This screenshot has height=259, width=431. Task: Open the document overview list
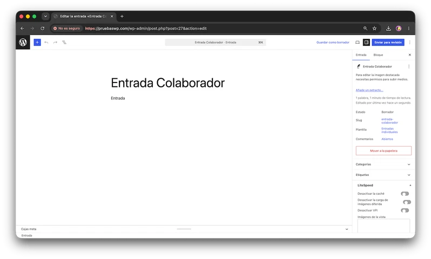click(x=64, y=42)
